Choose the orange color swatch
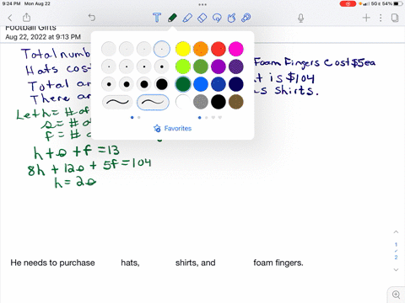Viewport: 405px width, 303px height. click(201, 49)
